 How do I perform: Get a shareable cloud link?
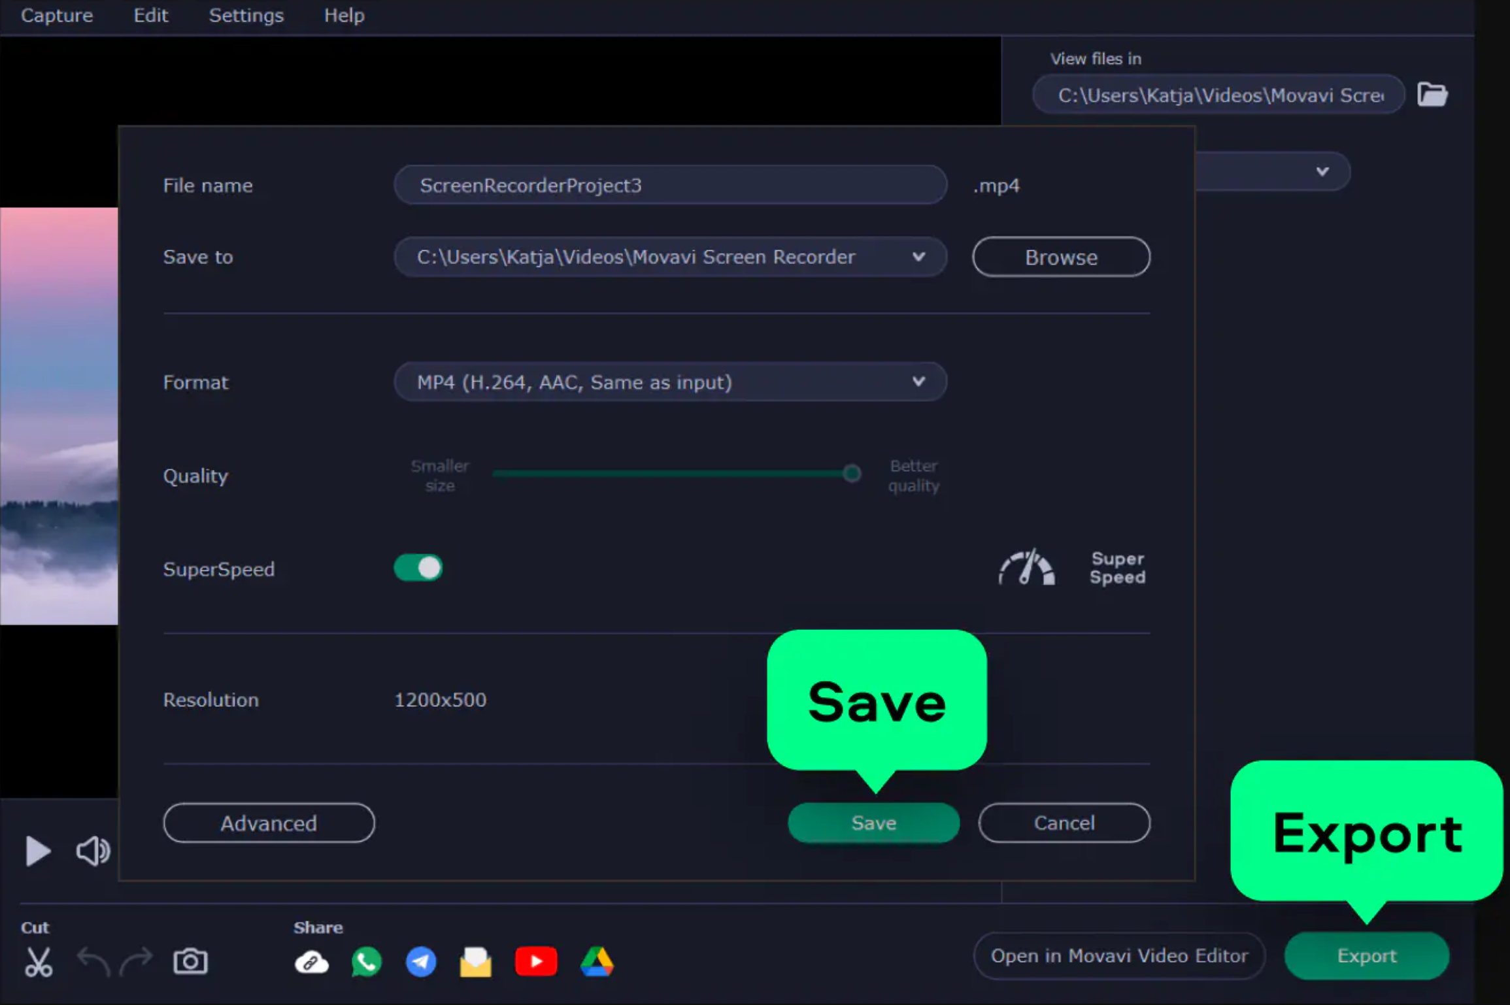312,963
